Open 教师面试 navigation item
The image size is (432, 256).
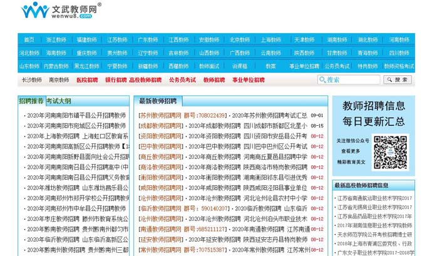click(210, 66)
